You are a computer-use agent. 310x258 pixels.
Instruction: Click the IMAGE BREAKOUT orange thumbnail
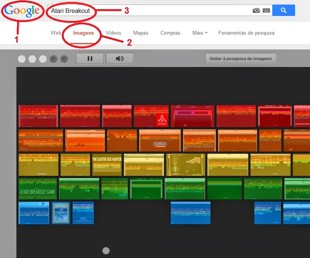(41, 140)
